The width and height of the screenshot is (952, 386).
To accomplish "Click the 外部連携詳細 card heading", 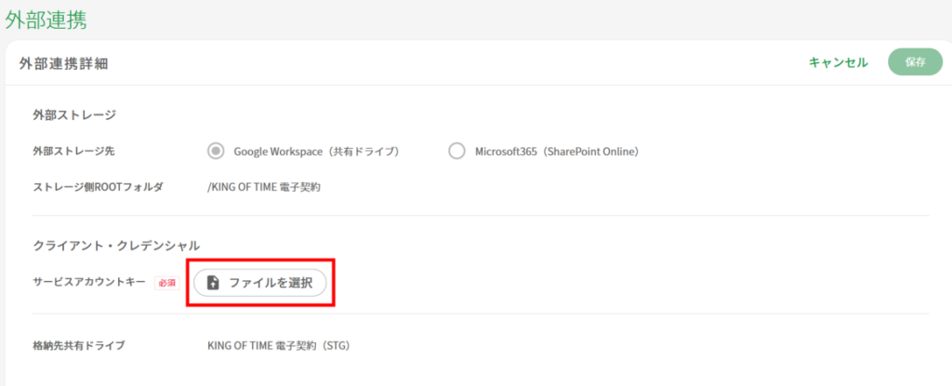I will [x=64, y=63].
